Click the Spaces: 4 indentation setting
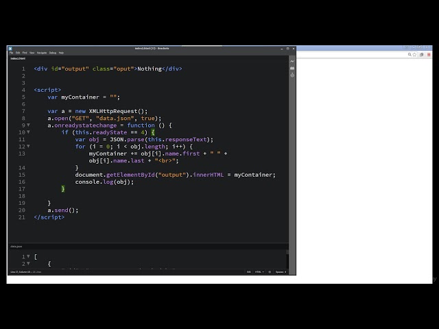The height and width of the screenshot is (329, 439). 281,271
